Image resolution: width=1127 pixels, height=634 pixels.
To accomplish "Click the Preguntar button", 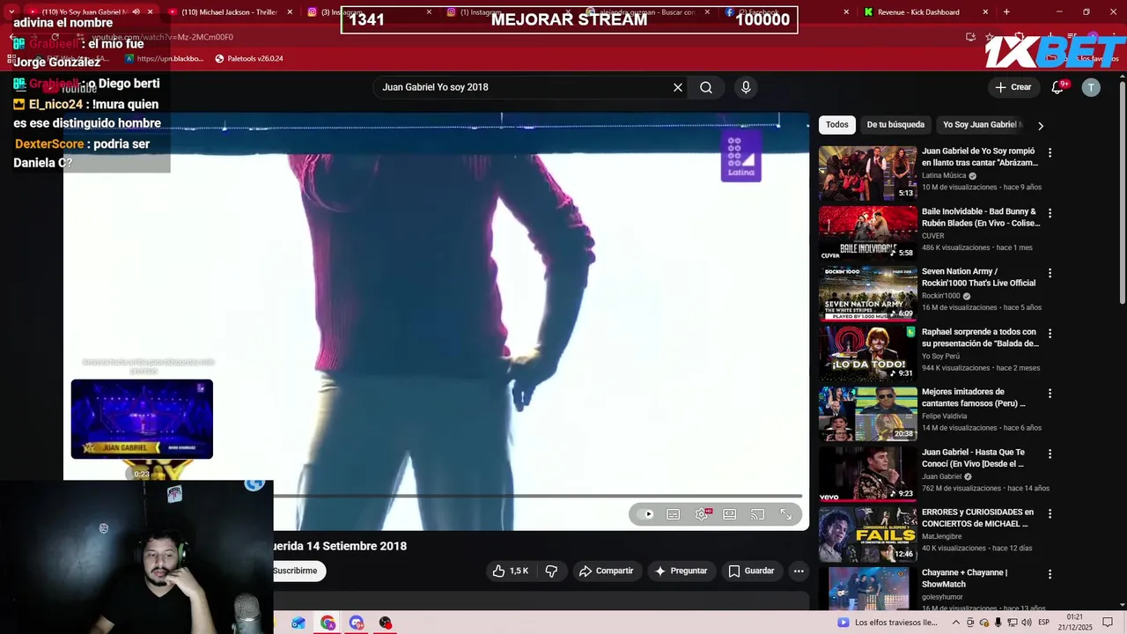I will click(681, 571).
